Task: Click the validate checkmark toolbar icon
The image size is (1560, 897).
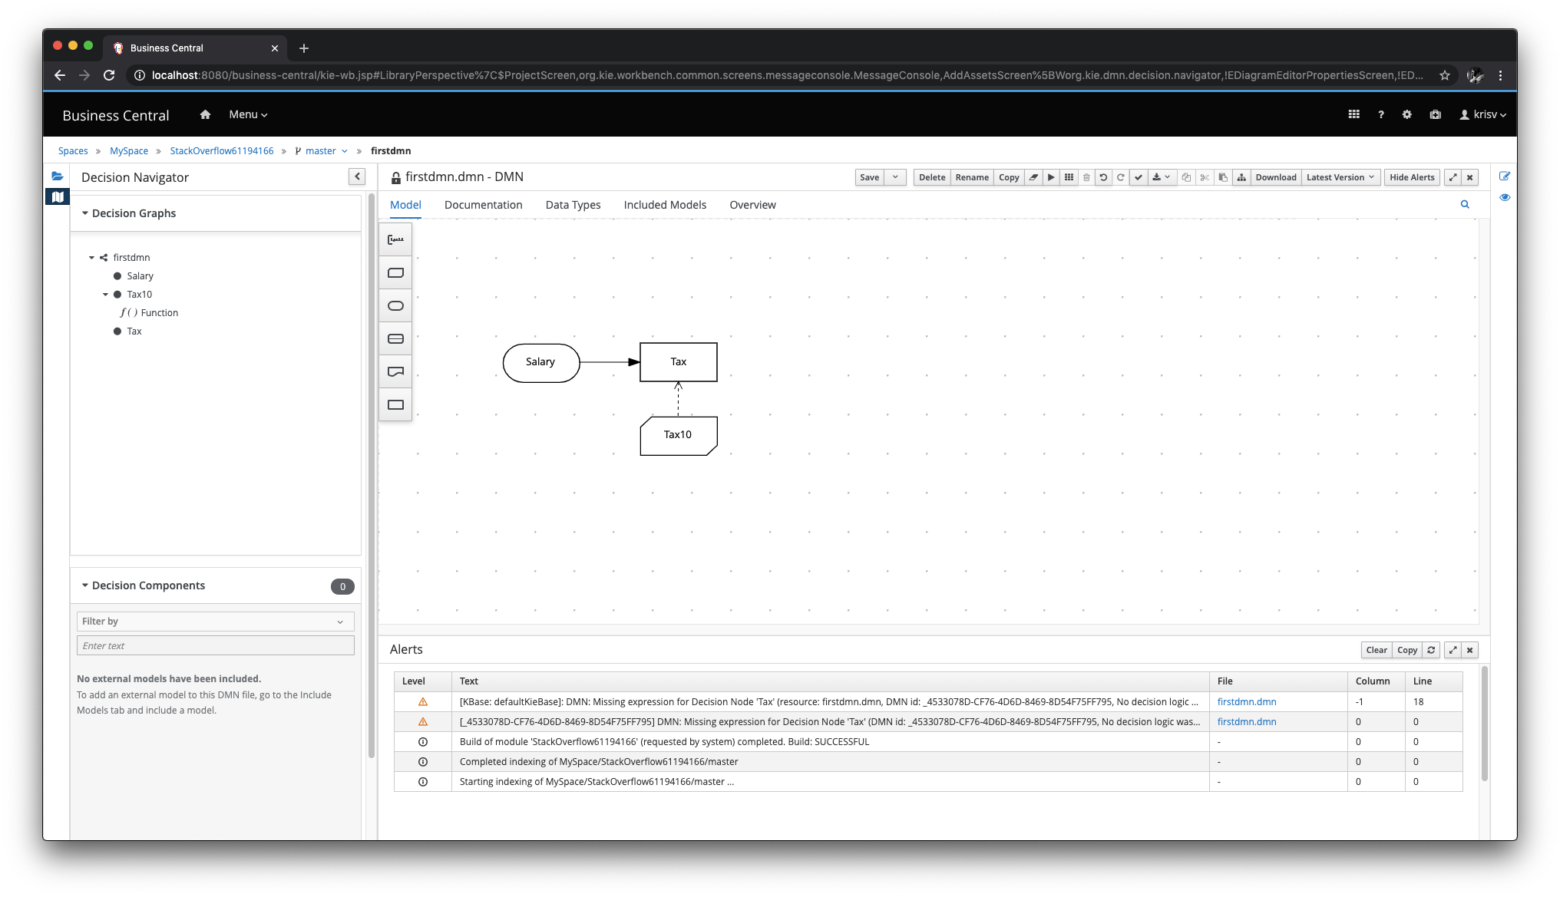Action: coord(1139,177)
